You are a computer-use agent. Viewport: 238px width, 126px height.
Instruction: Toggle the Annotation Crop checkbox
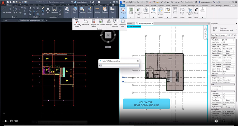point(224,98)
